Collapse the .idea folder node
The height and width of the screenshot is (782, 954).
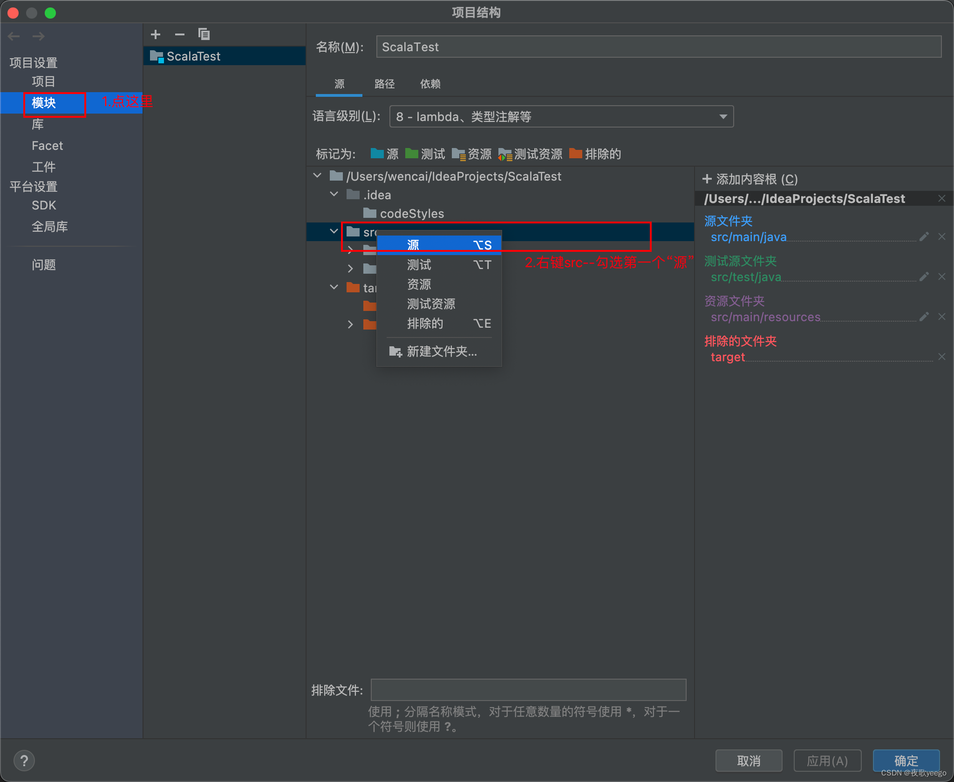tap(334, 195)
